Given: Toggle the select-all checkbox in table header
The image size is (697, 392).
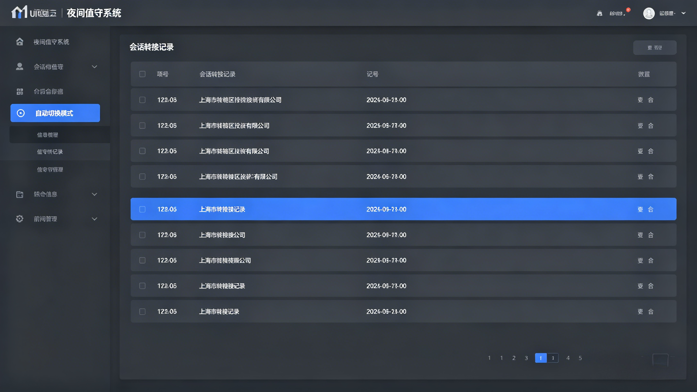Looking at the screenshot, I should click(142, 74).
